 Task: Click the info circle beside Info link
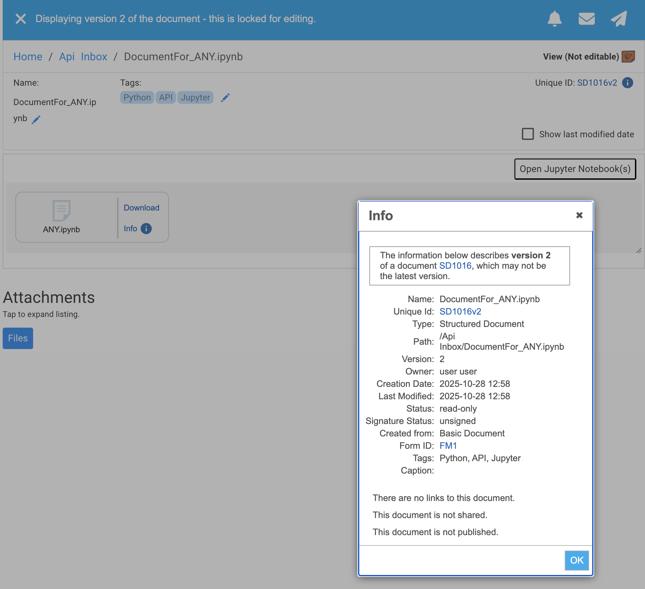point(146,229)
